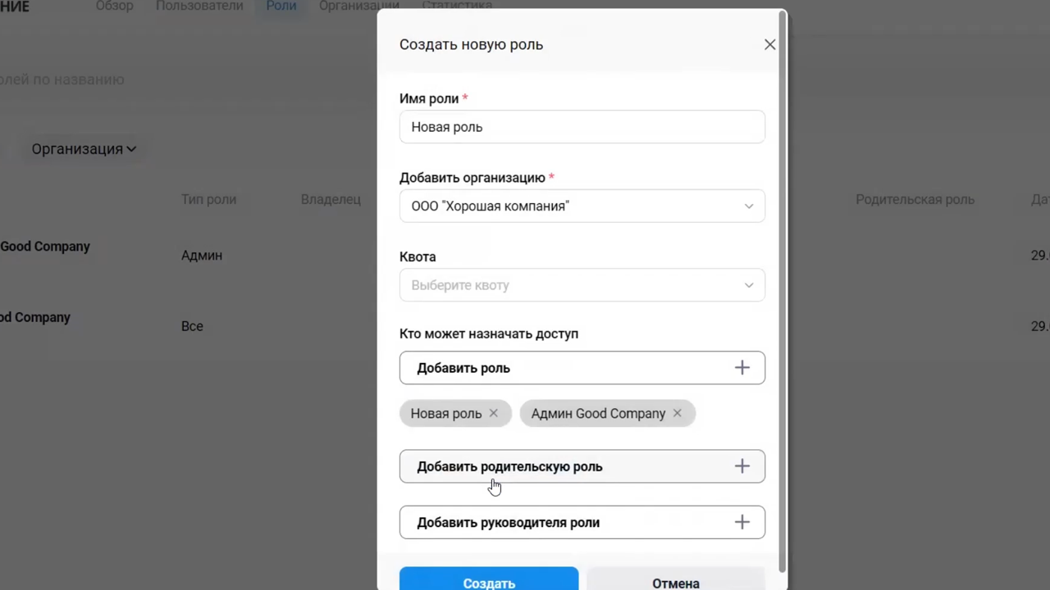This screenshot has height=590, width=1050.
Task: Click the Тип роли column header
Action: click(x=208, y=199)
